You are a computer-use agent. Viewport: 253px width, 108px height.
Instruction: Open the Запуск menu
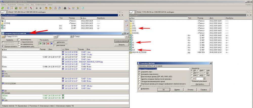[50, 5]
